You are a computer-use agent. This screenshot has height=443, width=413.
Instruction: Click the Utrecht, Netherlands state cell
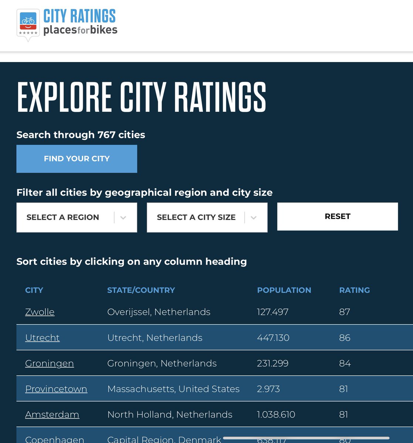coord(155,338)
